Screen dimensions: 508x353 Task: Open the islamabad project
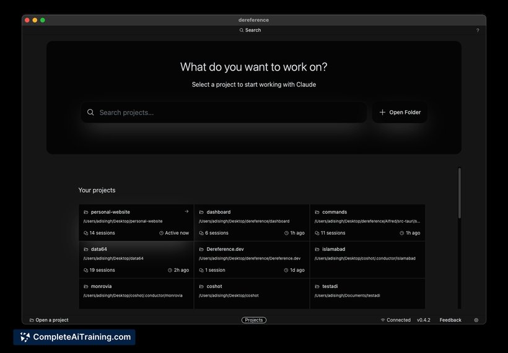click(367, 259)
